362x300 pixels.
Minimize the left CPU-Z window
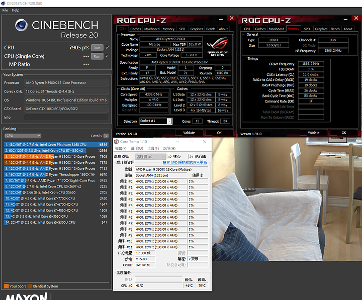[x=221, y=19]
